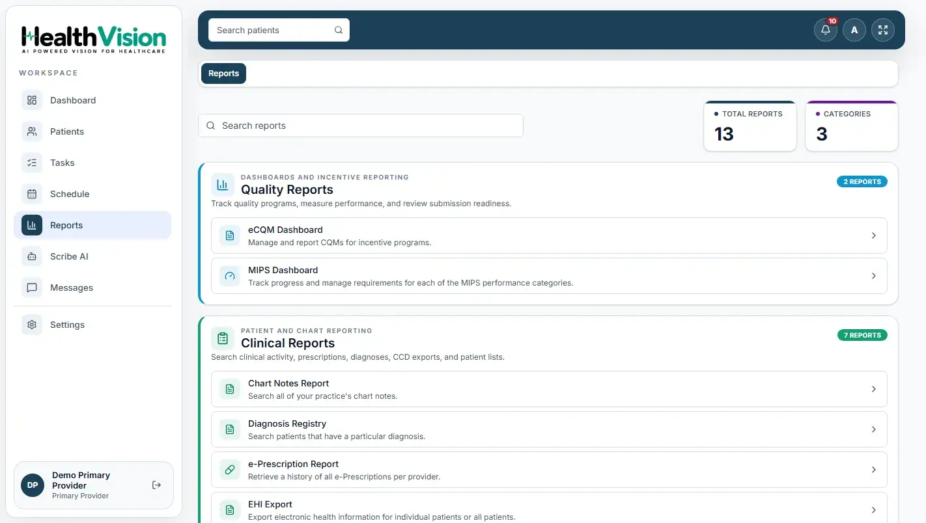Expand EHI Export row chevron

click(874, 510)
